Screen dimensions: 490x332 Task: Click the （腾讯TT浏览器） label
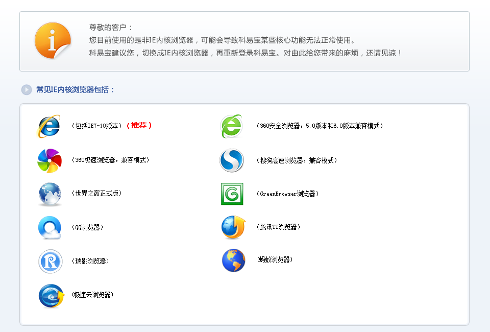pyautogui.click(x=278, y=227)
